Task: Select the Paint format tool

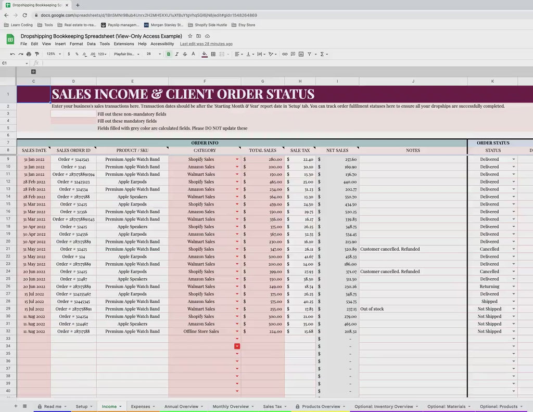Action: tap(36, 54)
